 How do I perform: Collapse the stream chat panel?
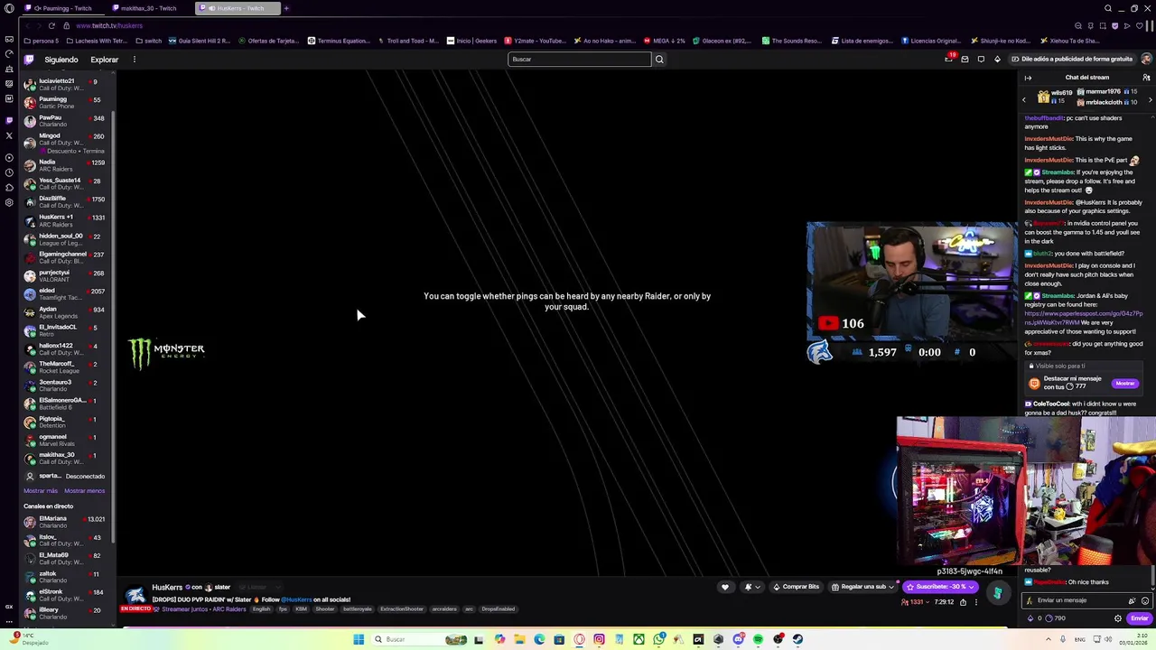(x=1028, y=78)
